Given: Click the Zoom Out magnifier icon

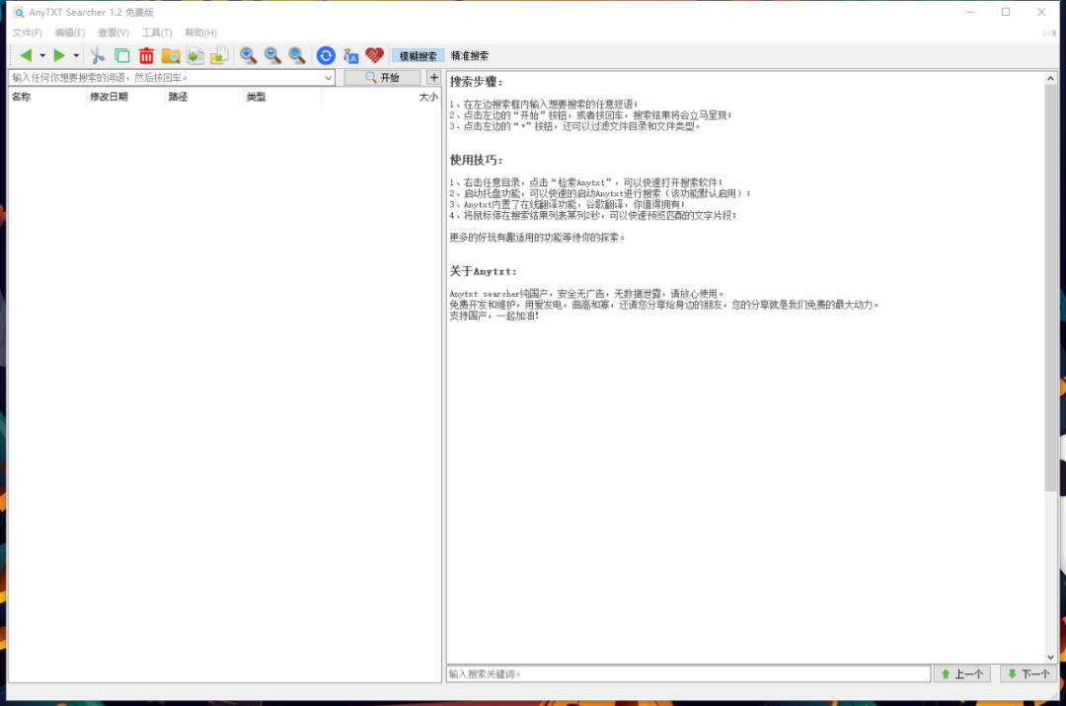Looking at the screenshot, I should click(x=272, y=55).
